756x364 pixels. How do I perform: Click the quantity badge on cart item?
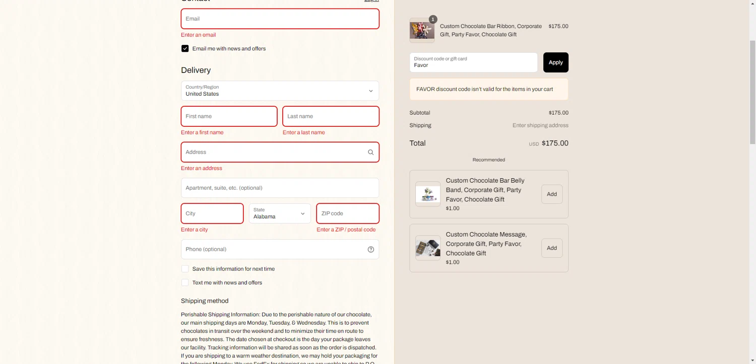[433, 19]
